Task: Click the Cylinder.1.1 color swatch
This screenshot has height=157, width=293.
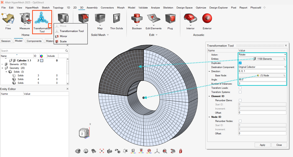Action: pyautogui.click(x=42, y=61)
